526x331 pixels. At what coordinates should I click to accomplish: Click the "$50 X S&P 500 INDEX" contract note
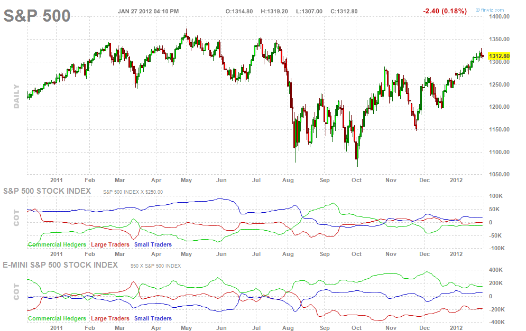155,266
